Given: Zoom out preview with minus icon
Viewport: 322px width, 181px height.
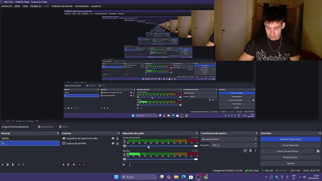Looking at the screenshot, I should pos(2,121).
